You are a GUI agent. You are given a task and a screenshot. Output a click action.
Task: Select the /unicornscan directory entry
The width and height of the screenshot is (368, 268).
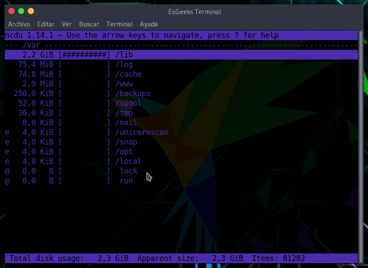pyautogui.click(x=142, y=132)
